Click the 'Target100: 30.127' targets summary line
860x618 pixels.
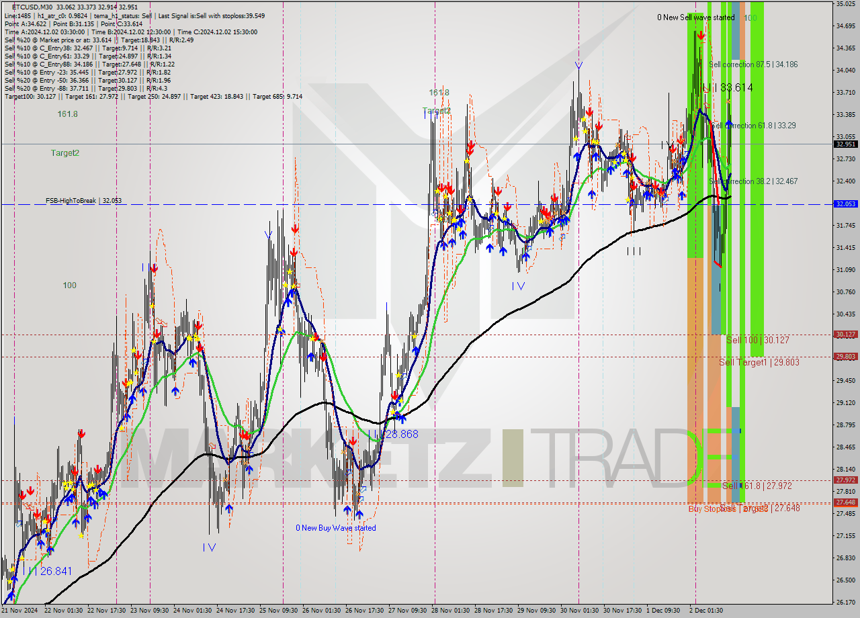pyautogui.click(x=153, y=96)
